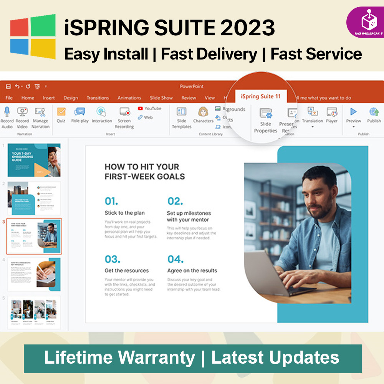Click the Undo arrow icon
The width and height of the screenshot is (384, 384).
[x=17, y=86]
